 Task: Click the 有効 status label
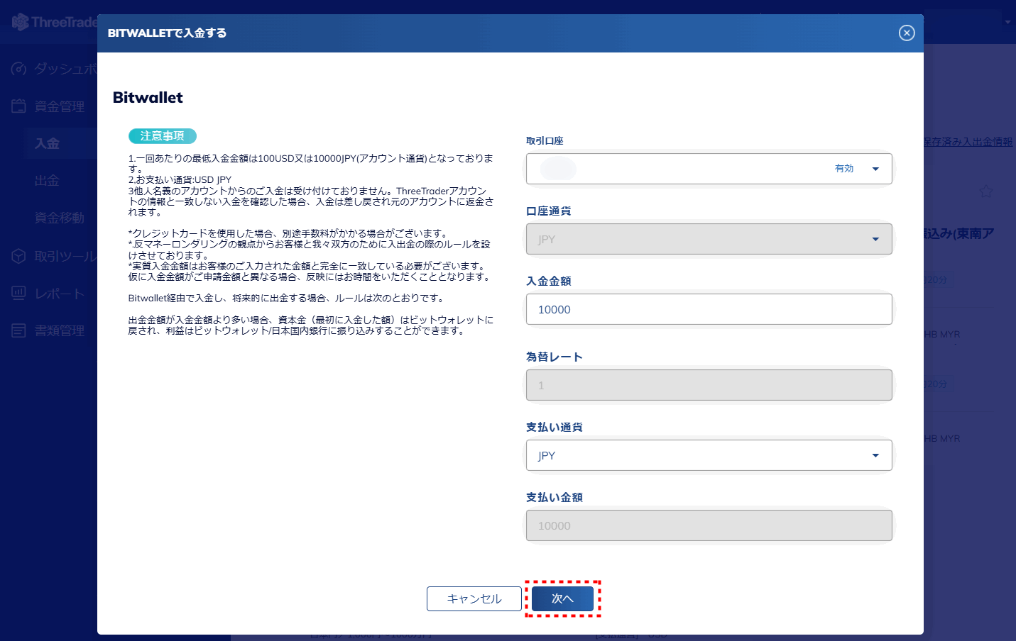pos(844,169)
